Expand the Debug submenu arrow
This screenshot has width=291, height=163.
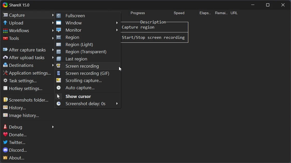[x=53, y=127]
